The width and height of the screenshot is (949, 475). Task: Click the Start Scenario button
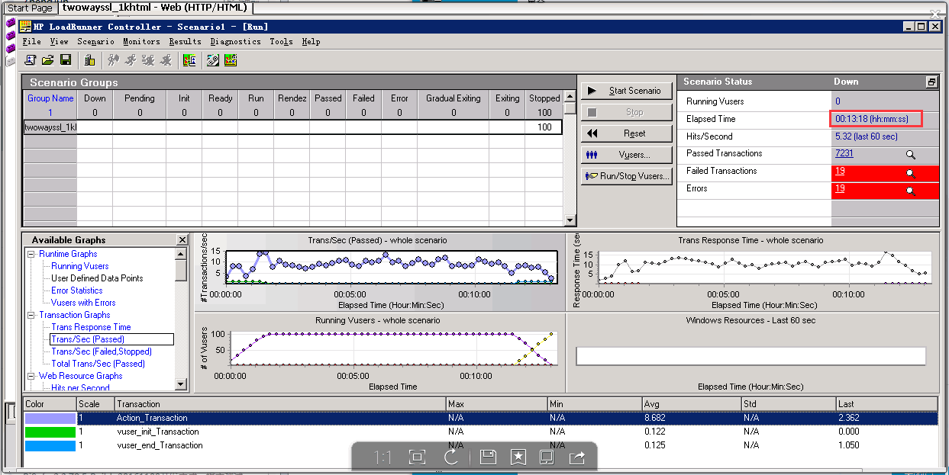pyautogui.click(x=627, y=91)
